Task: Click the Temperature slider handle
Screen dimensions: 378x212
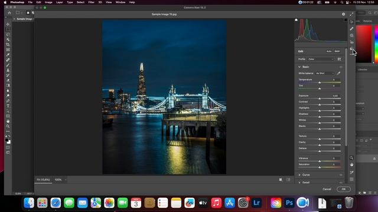Action: tap(320, 82)
